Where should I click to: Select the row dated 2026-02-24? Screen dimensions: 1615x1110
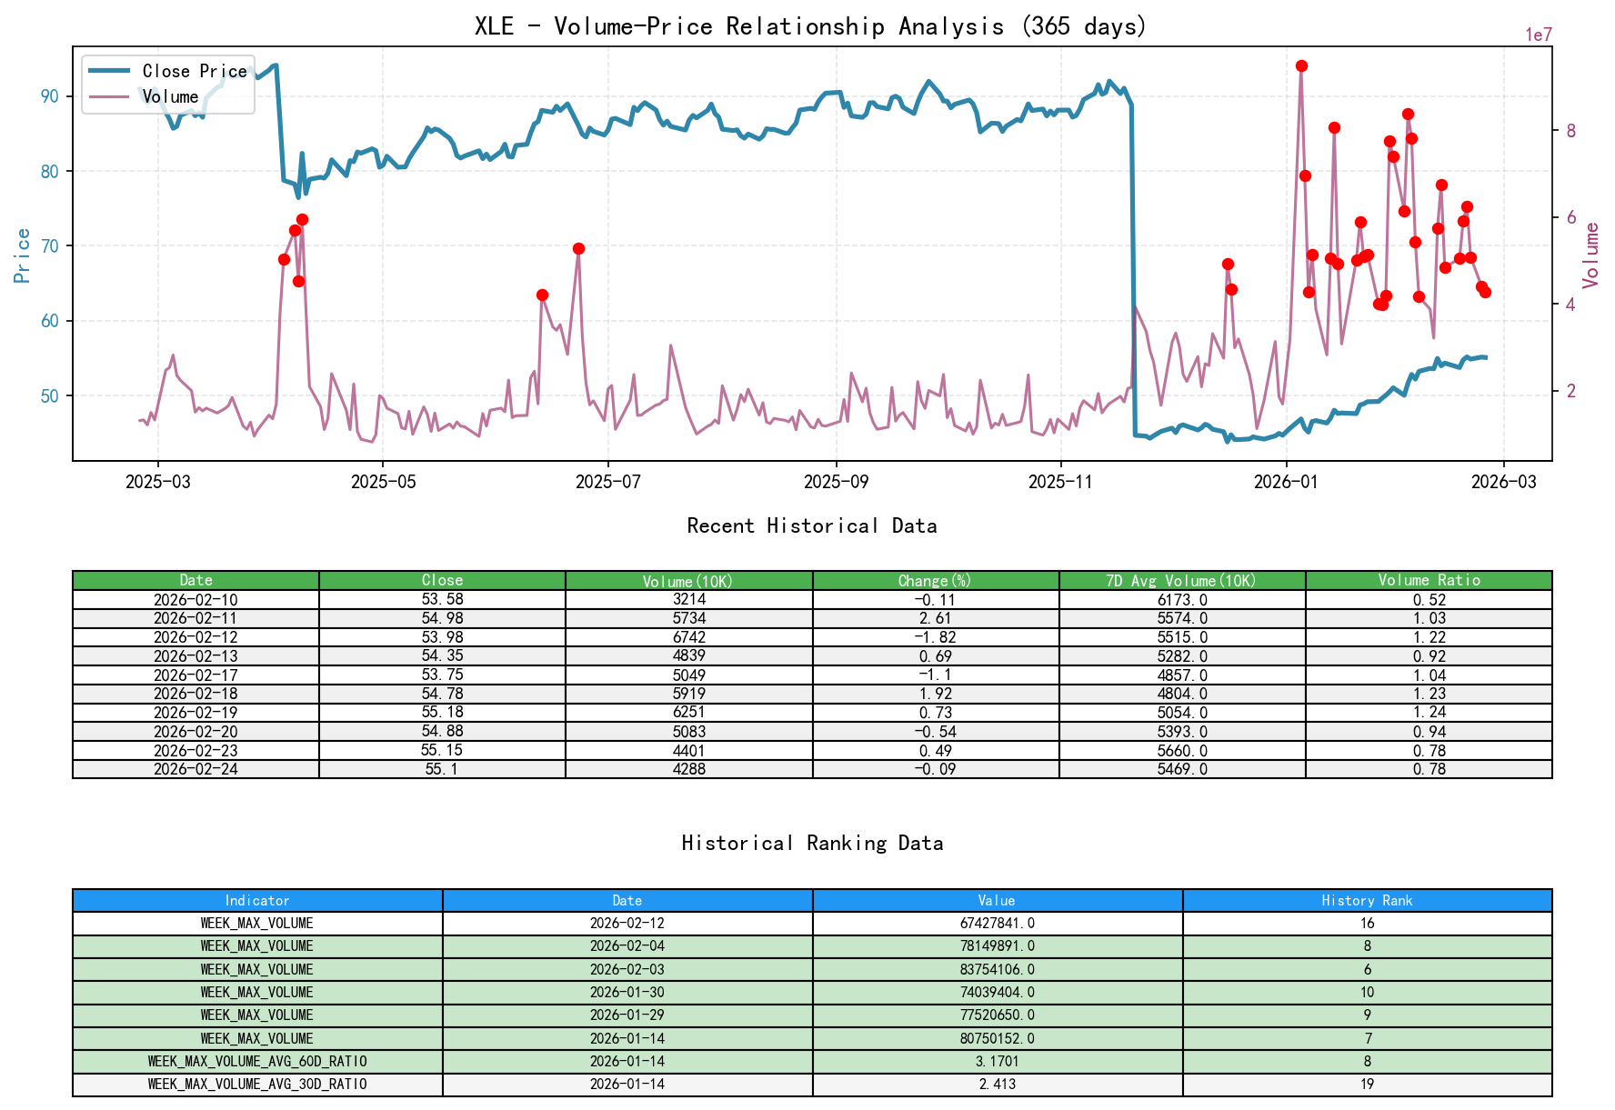pyautogui.click(x=196, y=769)
